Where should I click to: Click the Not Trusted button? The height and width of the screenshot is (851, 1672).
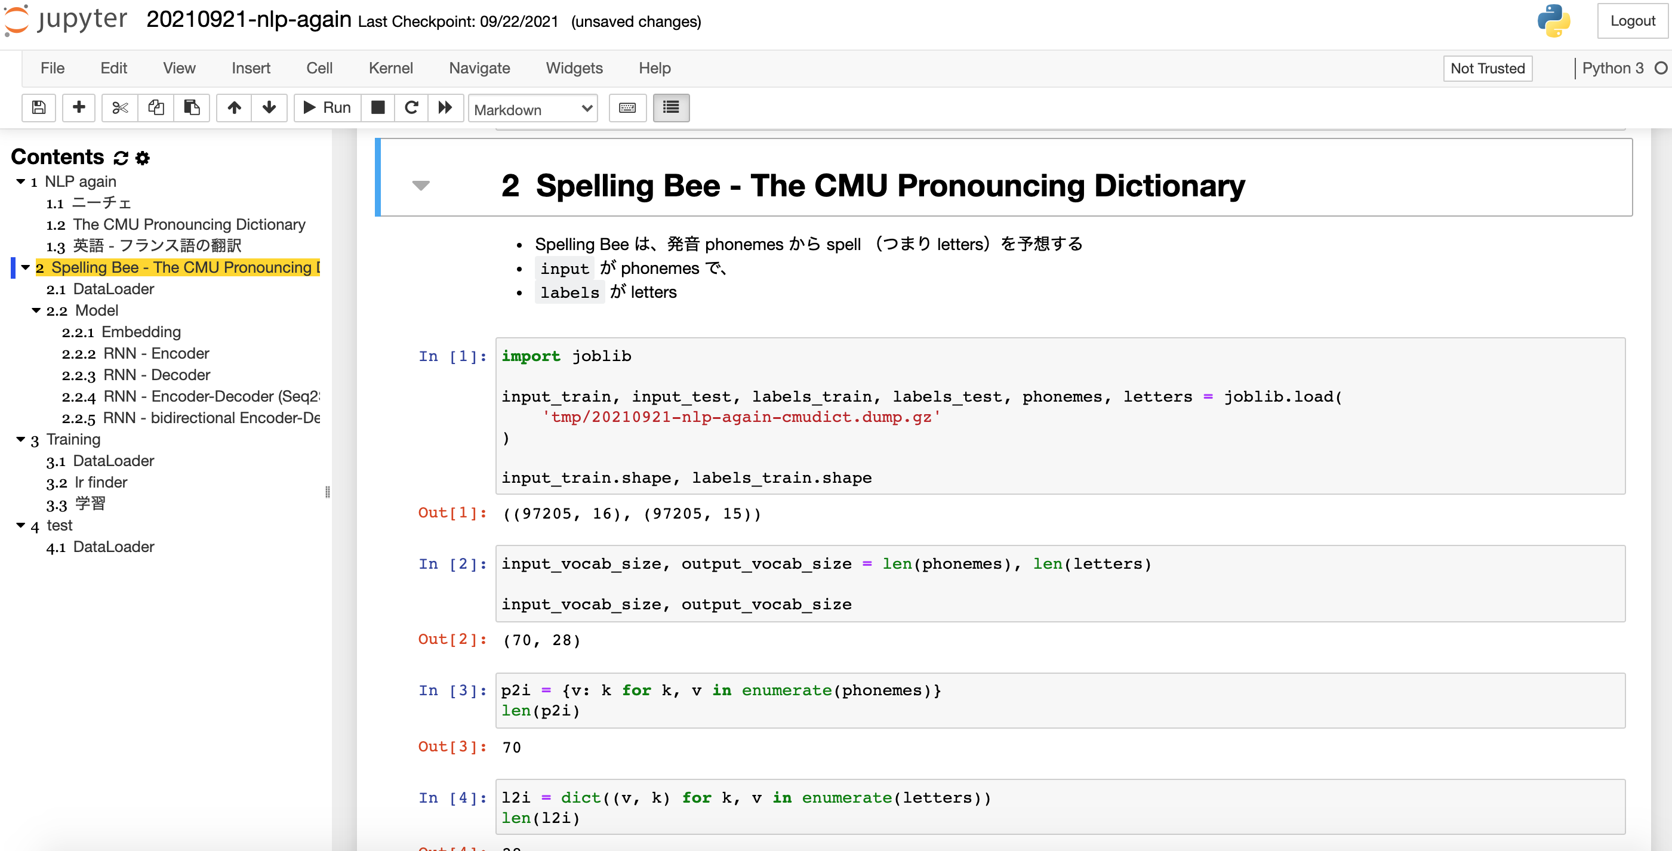coord(1487,68)
